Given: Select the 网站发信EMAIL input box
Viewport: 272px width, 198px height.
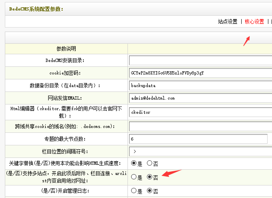Looking at the screenshot, I should coord(200,98).
